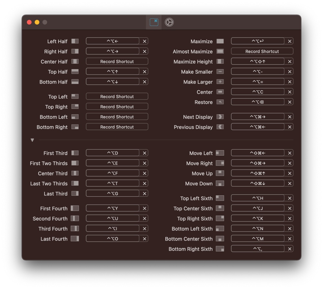Click the Move Left icon
Image resolution: width=323 pixels, height=289 pixels.
220,153
